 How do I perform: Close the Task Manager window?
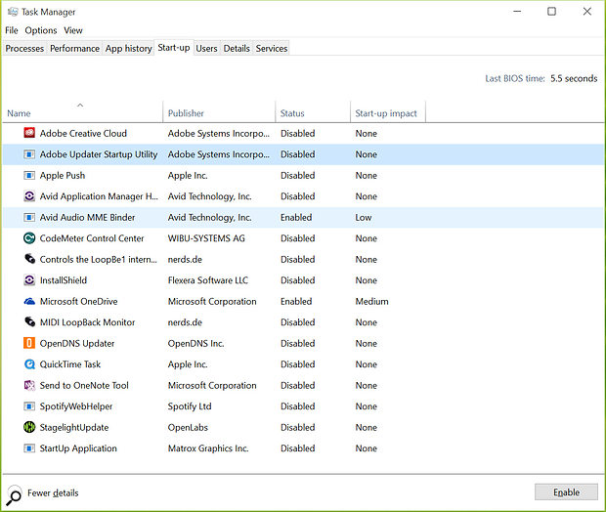tap(587, 12)
